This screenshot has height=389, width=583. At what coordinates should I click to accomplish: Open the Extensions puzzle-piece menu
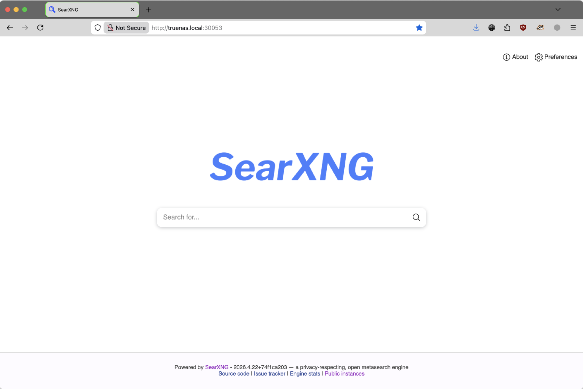pyautogui.click(x=507, y=28)
